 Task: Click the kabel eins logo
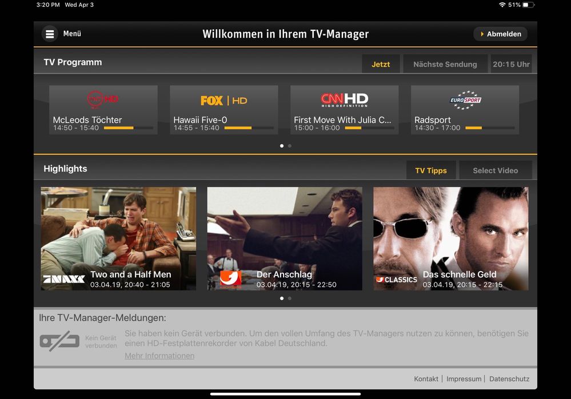tap(230, 280)
